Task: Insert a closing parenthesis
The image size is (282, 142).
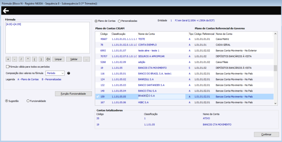Action: pos(41,59)
